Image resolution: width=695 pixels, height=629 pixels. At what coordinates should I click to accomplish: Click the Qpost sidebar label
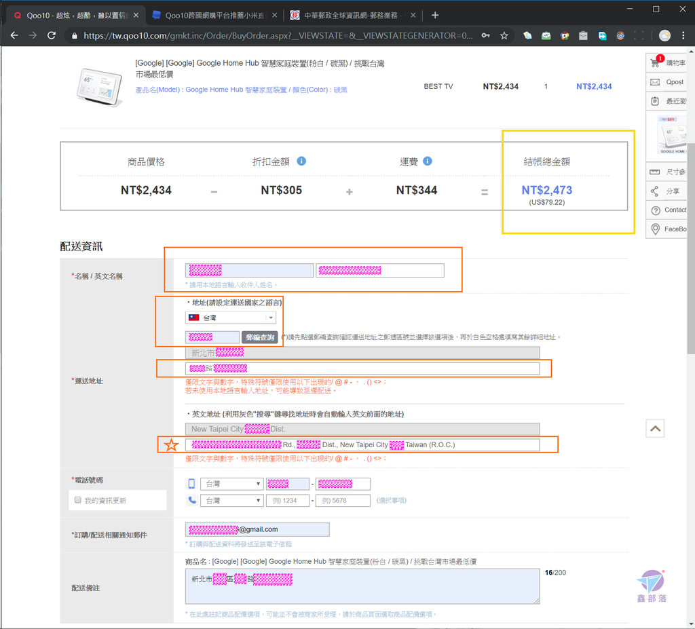coord(675,82)
